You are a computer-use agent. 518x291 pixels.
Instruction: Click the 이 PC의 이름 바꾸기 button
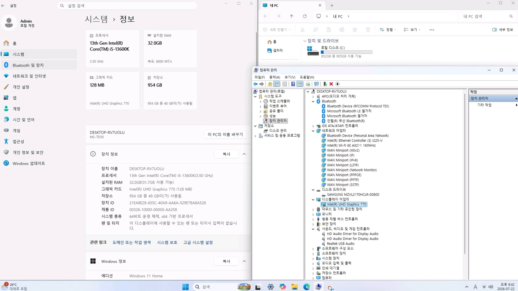click(x=225, y=134)
